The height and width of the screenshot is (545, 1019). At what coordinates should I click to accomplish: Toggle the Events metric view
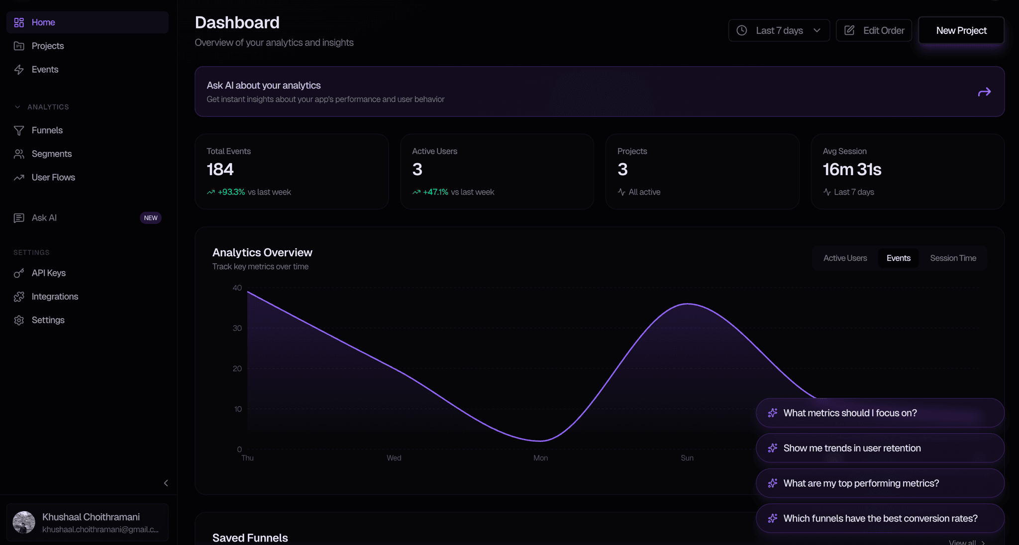pyautogui.click(x=898, y=258)
